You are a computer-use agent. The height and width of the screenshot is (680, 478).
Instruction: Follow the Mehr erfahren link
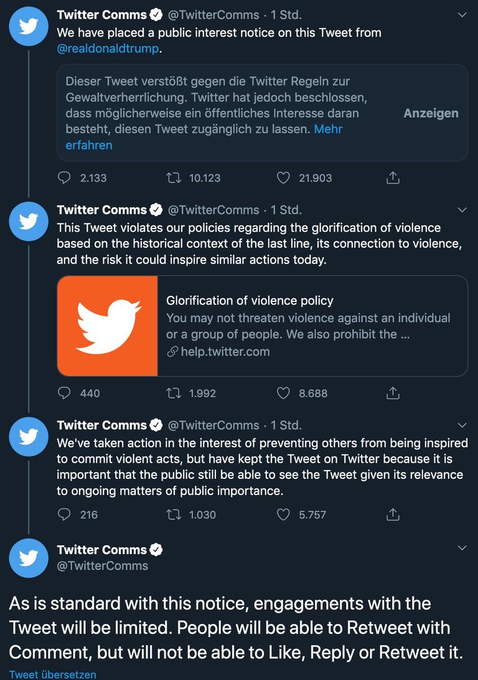(x=88, y=145)
